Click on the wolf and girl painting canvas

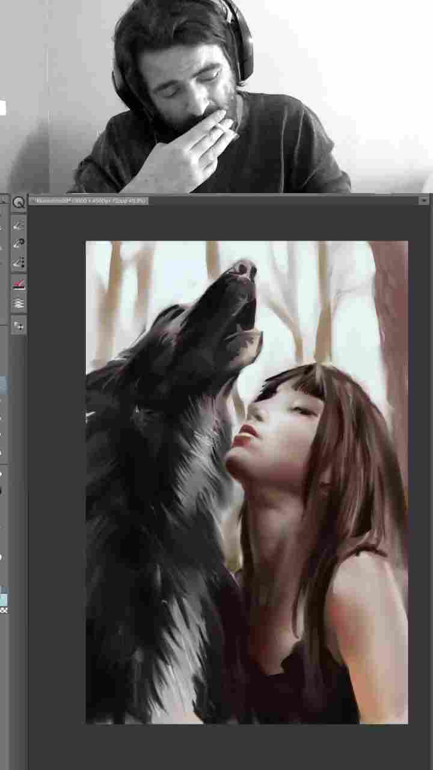tap(247, 482)
